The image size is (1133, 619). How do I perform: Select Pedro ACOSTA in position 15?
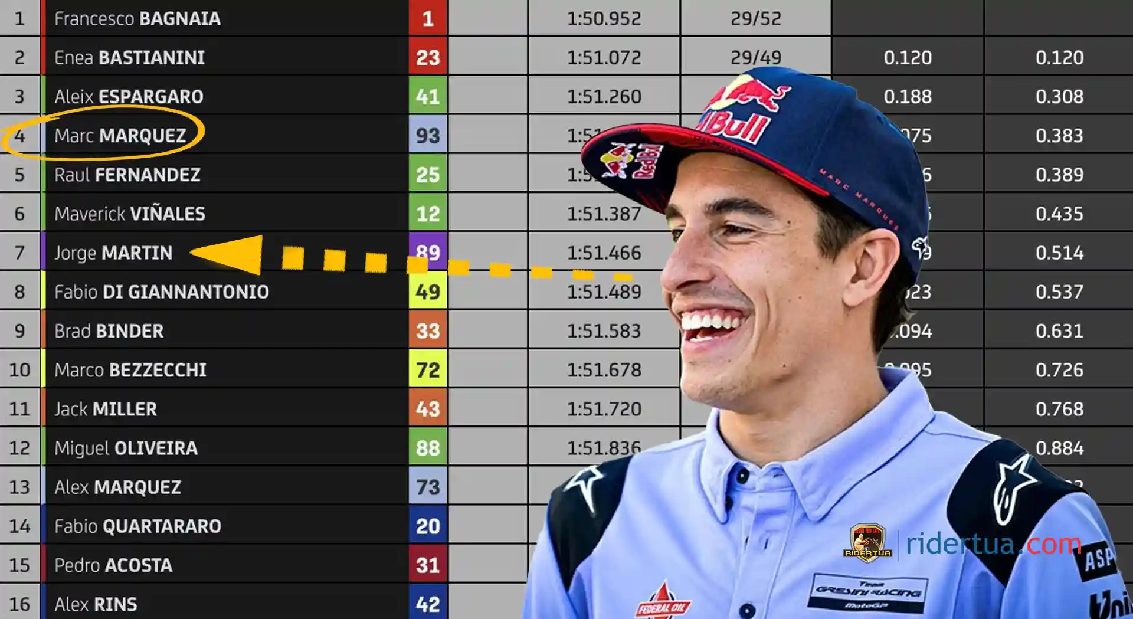click(x=113, y=565)
